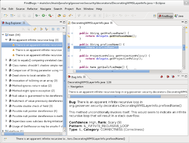The height and width of the screenshot is (143, 189).
Task: Click the status bar view shortcut icon
Action: click(x=5, y=139)
